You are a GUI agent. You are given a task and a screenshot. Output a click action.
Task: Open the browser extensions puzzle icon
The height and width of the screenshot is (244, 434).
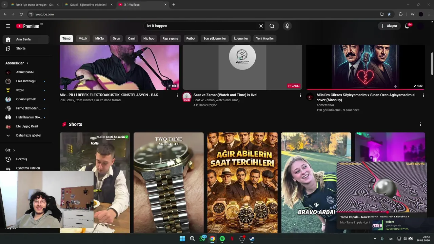click(400, 14)
